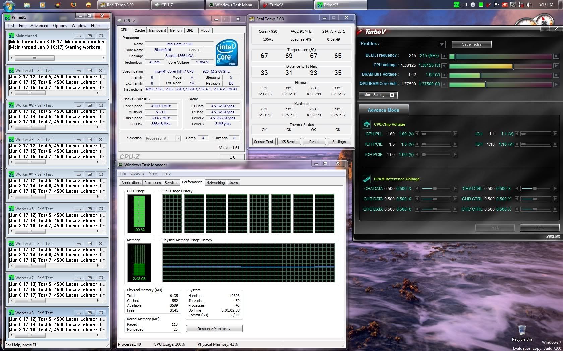
Task: Click the Intel Core i7 logo in CPU-Z
Action: click(x=227, y=52)
